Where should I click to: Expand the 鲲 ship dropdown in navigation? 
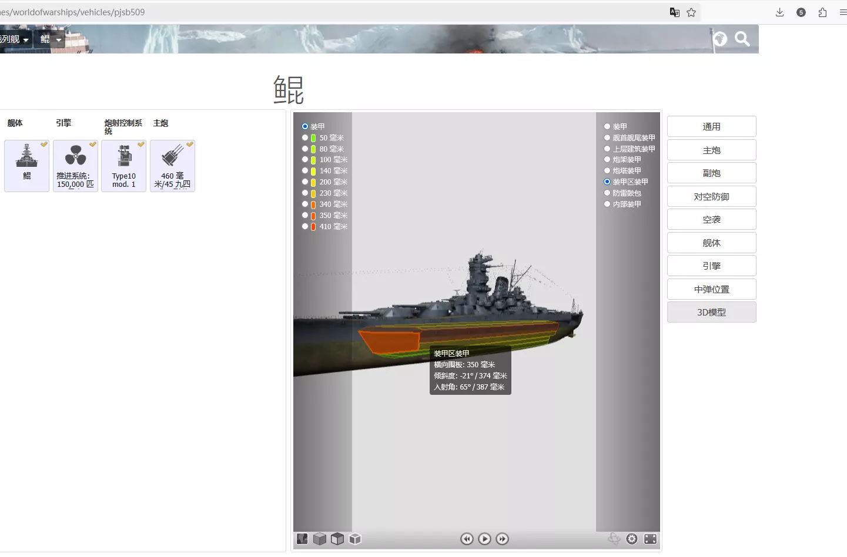click(x=51, y=39)
